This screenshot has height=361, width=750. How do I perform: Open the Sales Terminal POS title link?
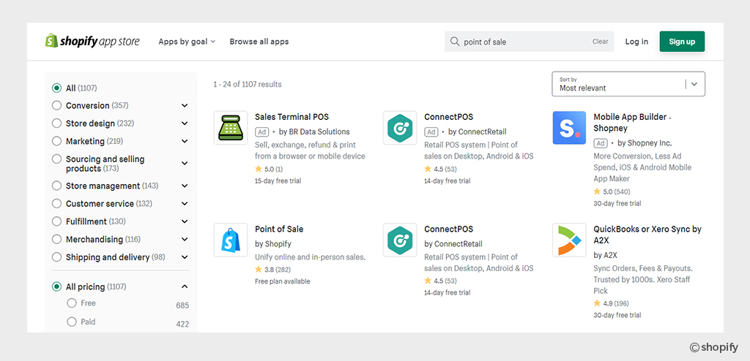(292, 117)
